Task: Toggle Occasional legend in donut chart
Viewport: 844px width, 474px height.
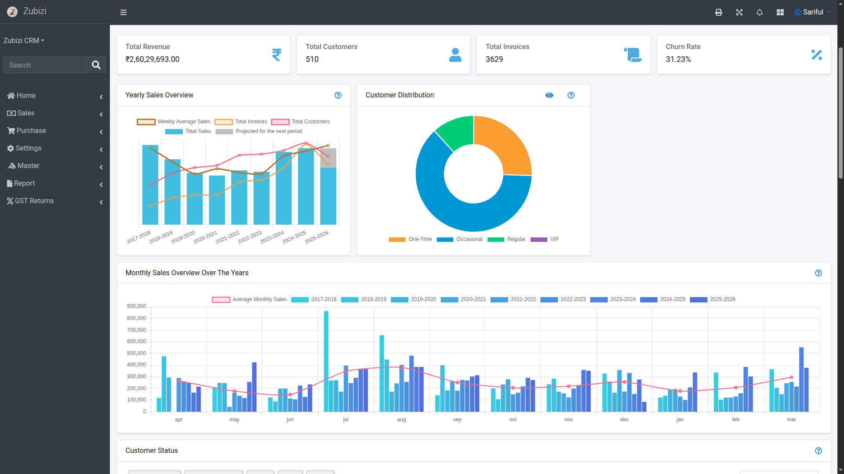Action: click(x=460, y=239)
